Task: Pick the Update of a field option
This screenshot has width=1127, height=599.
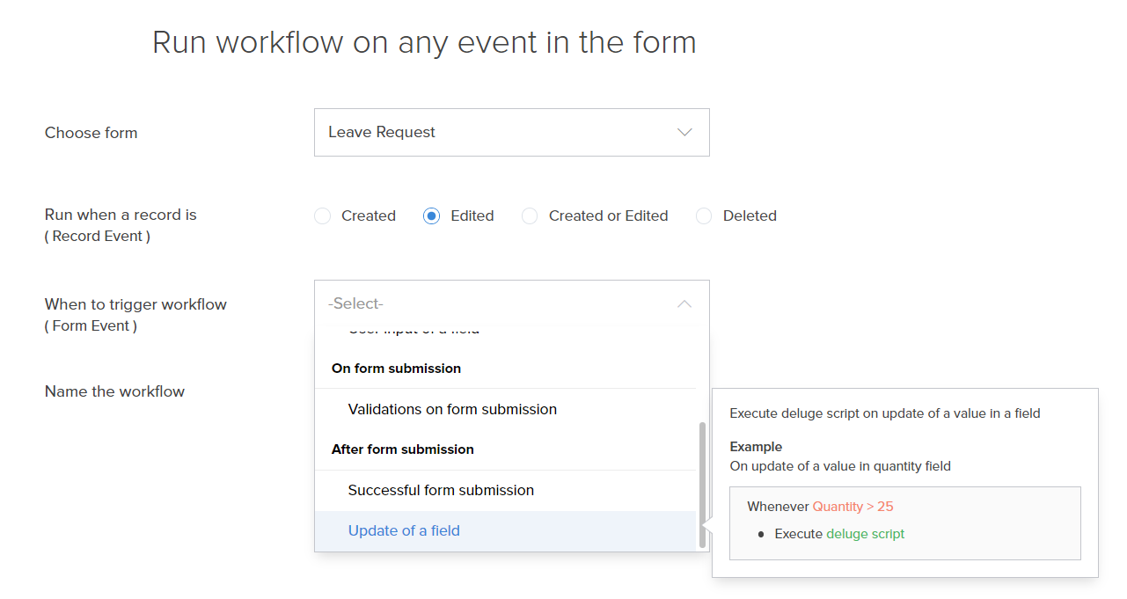Action: coord(404,530)
